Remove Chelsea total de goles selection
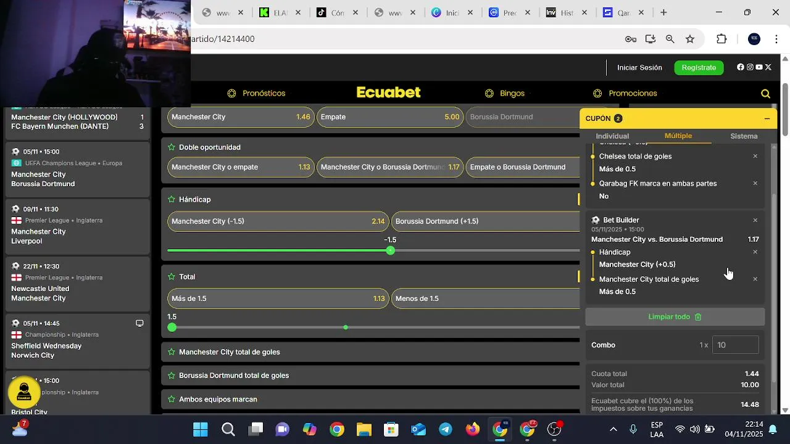The height and width of the screenshot is (444, 790). [x=755, y=157]
